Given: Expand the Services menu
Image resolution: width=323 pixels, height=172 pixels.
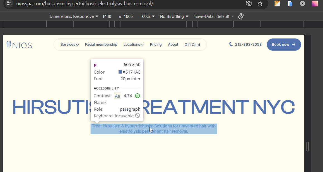Looking at the screenshot, I should (69, 45).
